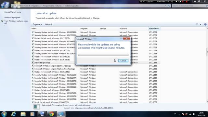
Task: Click the Uninstall toolbar button
Action: coord(49,24)
